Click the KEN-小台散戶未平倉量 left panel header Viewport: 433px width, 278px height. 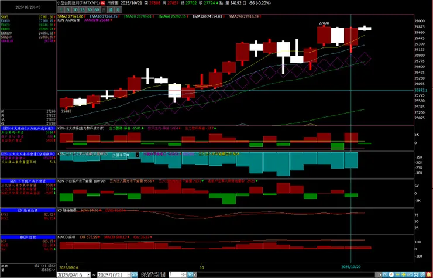pos(28,181)
